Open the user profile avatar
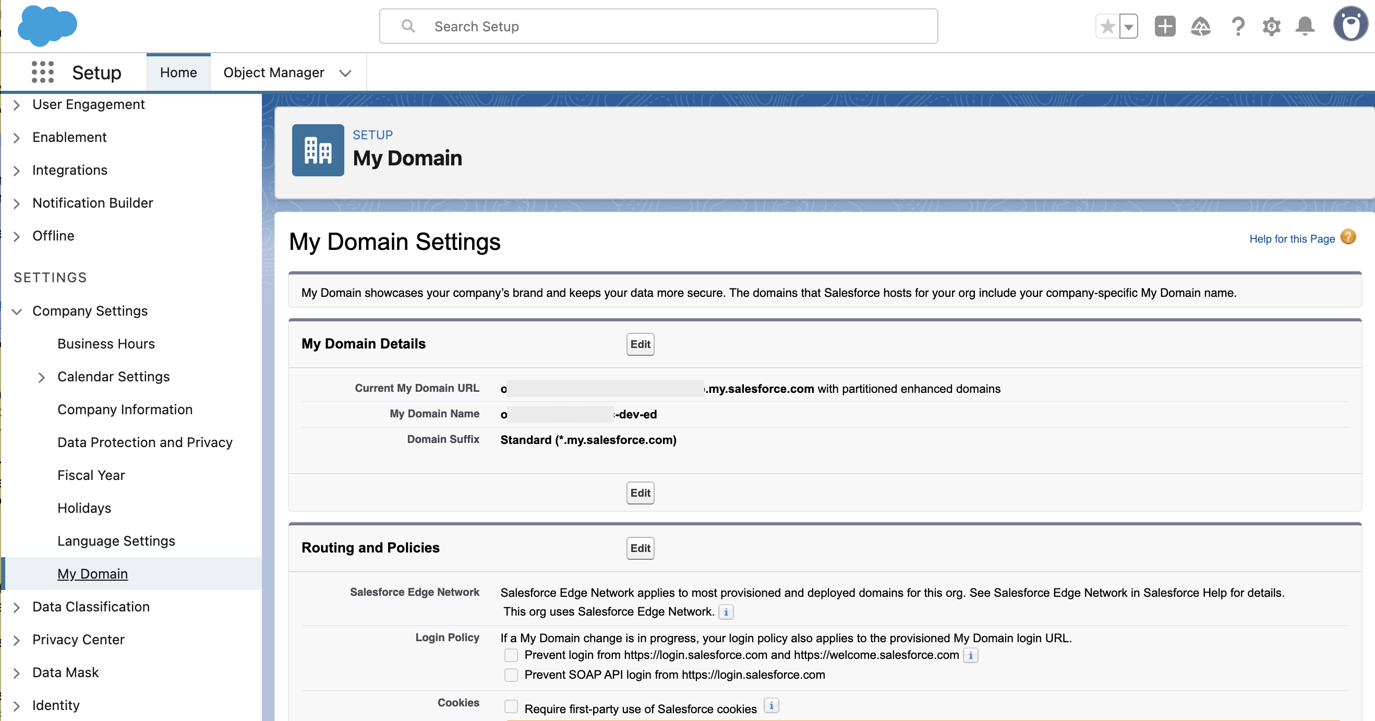Screen dimensions: 1375x721 tap(1350, 24)
